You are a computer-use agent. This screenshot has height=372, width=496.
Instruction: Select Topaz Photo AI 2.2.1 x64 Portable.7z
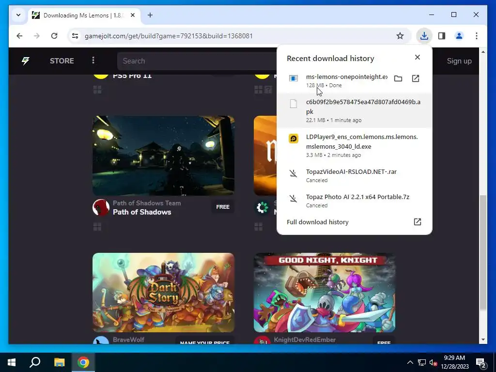pyautogui.click(x=354, y=201)
